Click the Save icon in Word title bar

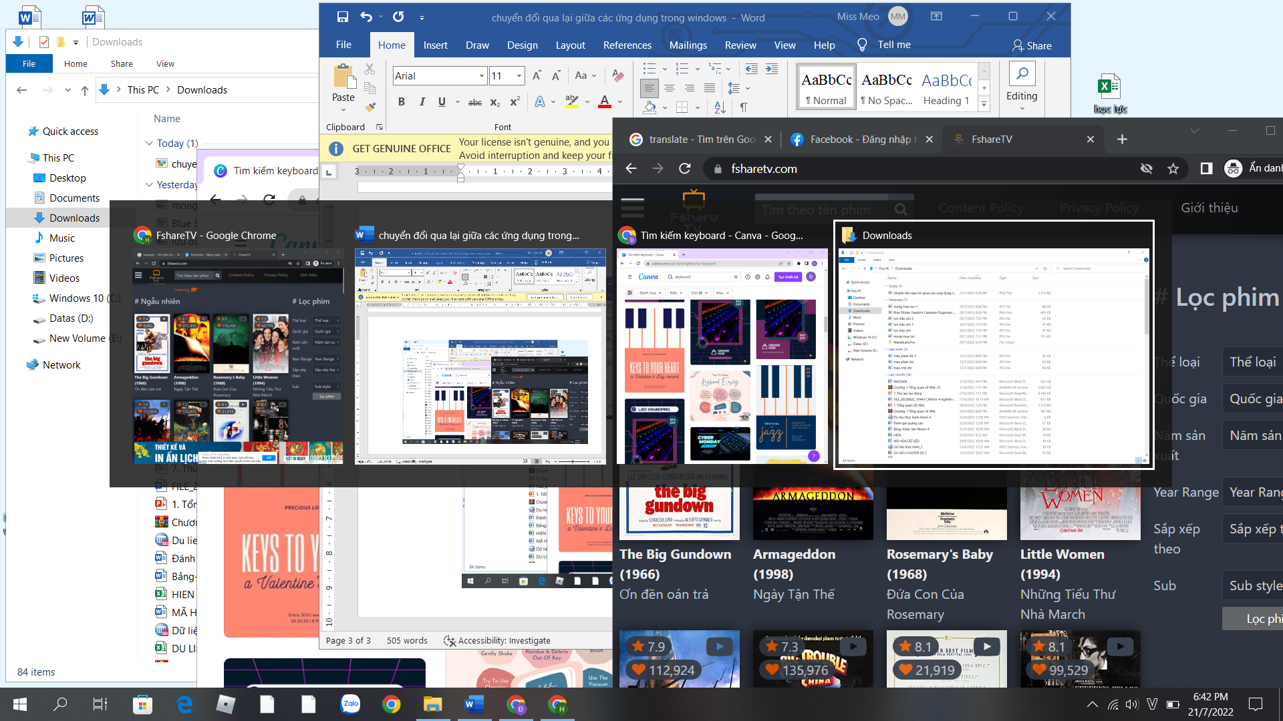(342, 17)
